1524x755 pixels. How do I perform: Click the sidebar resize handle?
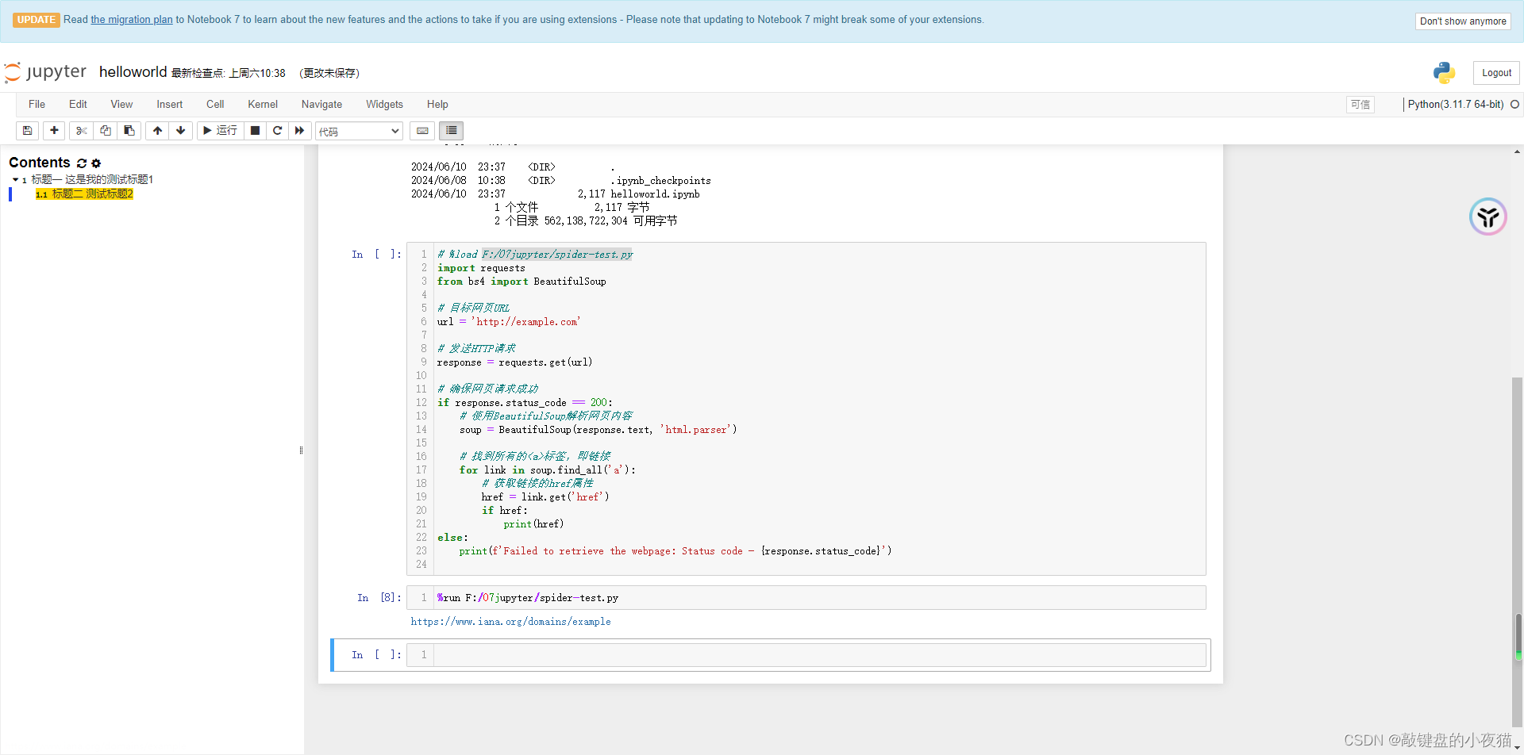[x=301, y=450]
